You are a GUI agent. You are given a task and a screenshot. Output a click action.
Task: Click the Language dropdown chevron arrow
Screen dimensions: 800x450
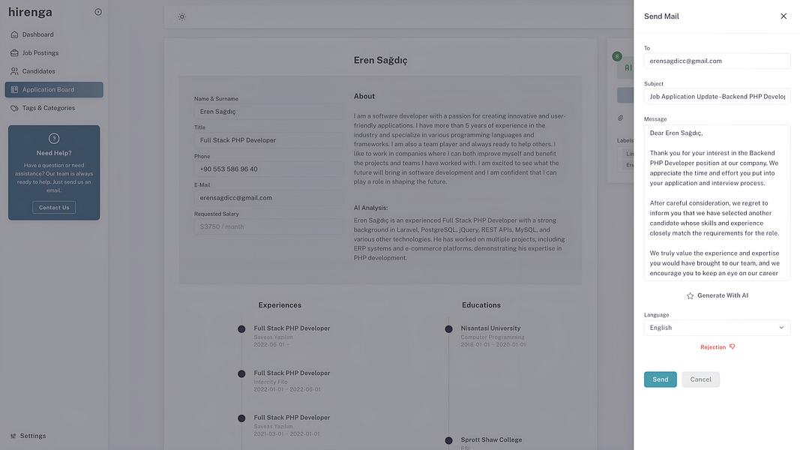tap(781, 328)
